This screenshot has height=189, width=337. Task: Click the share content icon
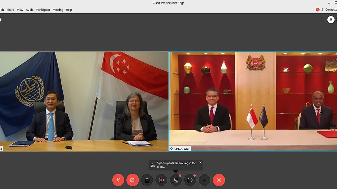(x=147, y=180)
